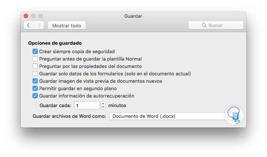Turn off Guardar información de autorrecuperación
The width and height of the screenshot is (267, 157).
(x=35, y=96)
